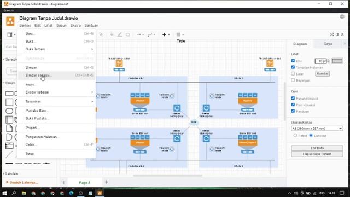Viewport: 350px width, 197px height.
Task: Select the document page shape in Umum
Action: 9,129
